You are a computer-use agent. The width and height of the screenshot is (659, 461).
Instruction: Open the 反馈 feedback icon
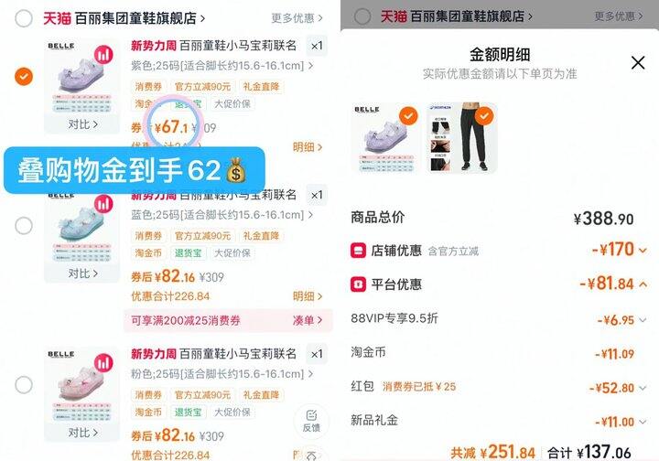pyautogui.click(x=311, y=421)
